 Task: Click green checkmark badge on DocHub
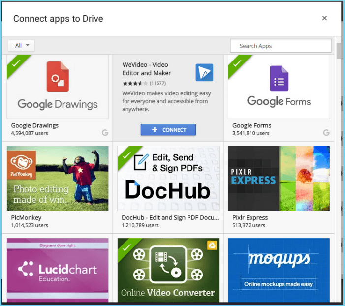tap(126, 155)
